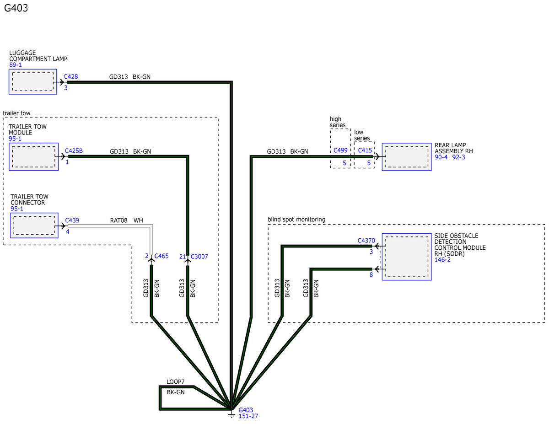Screen dimensions: 549x424
Task: Select the Luggage Compartment Lamp component box
Action: click(32, 82)
